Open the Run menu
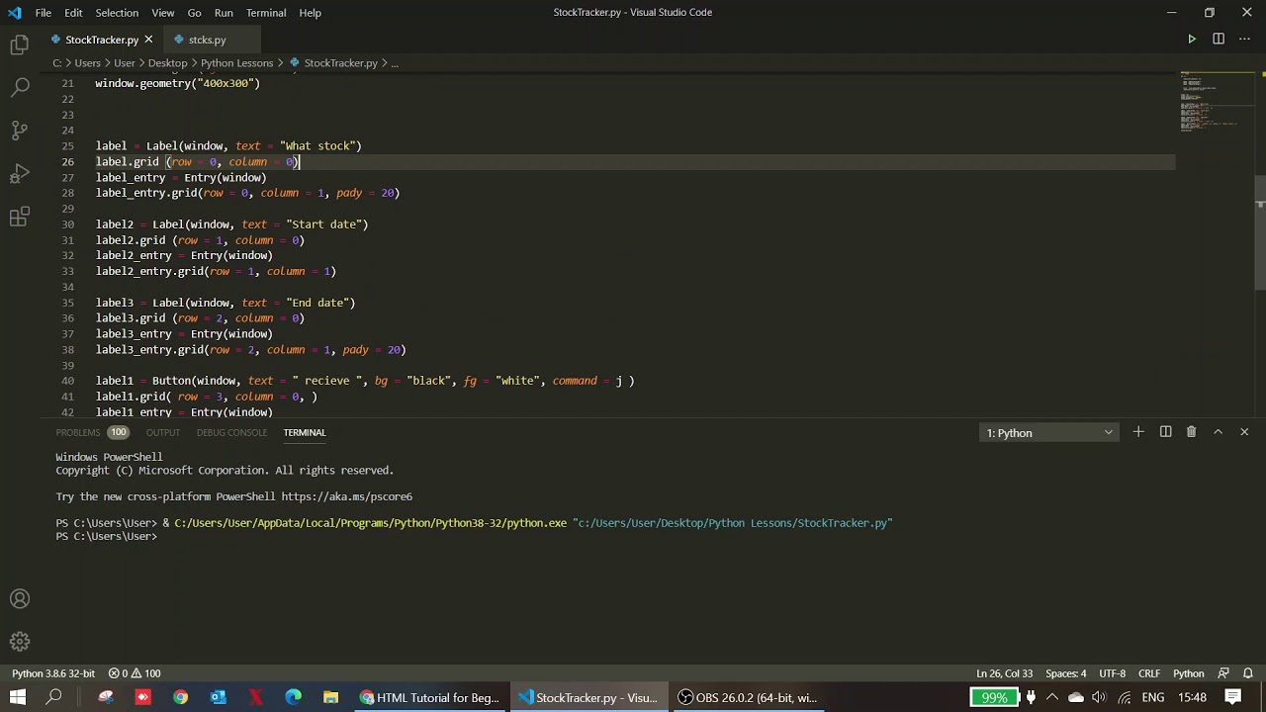Screen dimensions: 1266x712 tap(224, 13)
